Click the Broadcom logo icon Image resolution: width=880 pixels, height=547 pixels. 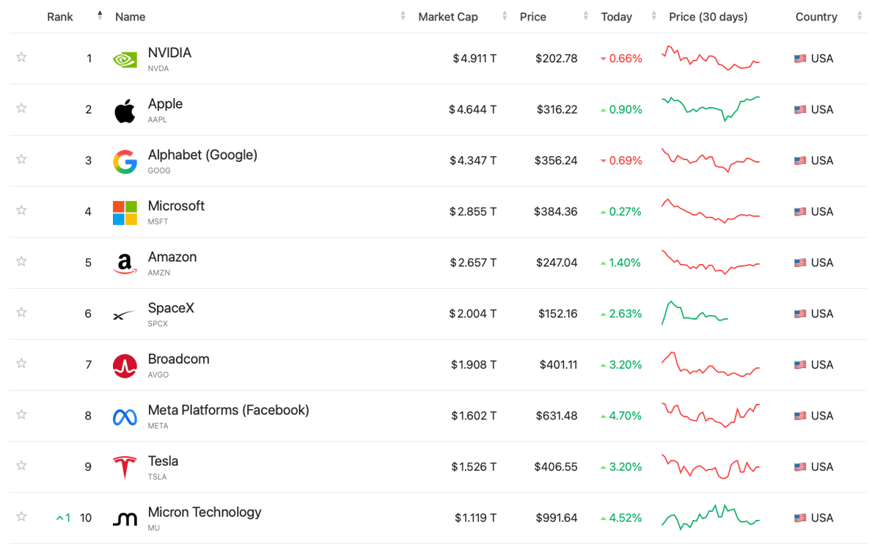125,366
